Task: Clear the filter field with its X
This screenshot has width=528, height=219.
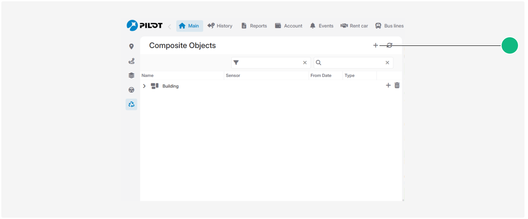Action: 305,63
